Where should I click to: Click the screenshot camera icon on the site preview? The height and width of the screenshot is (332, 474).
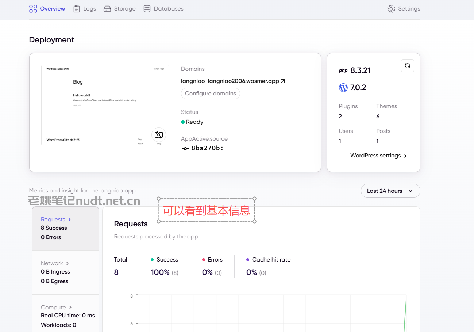coord(159,135)
